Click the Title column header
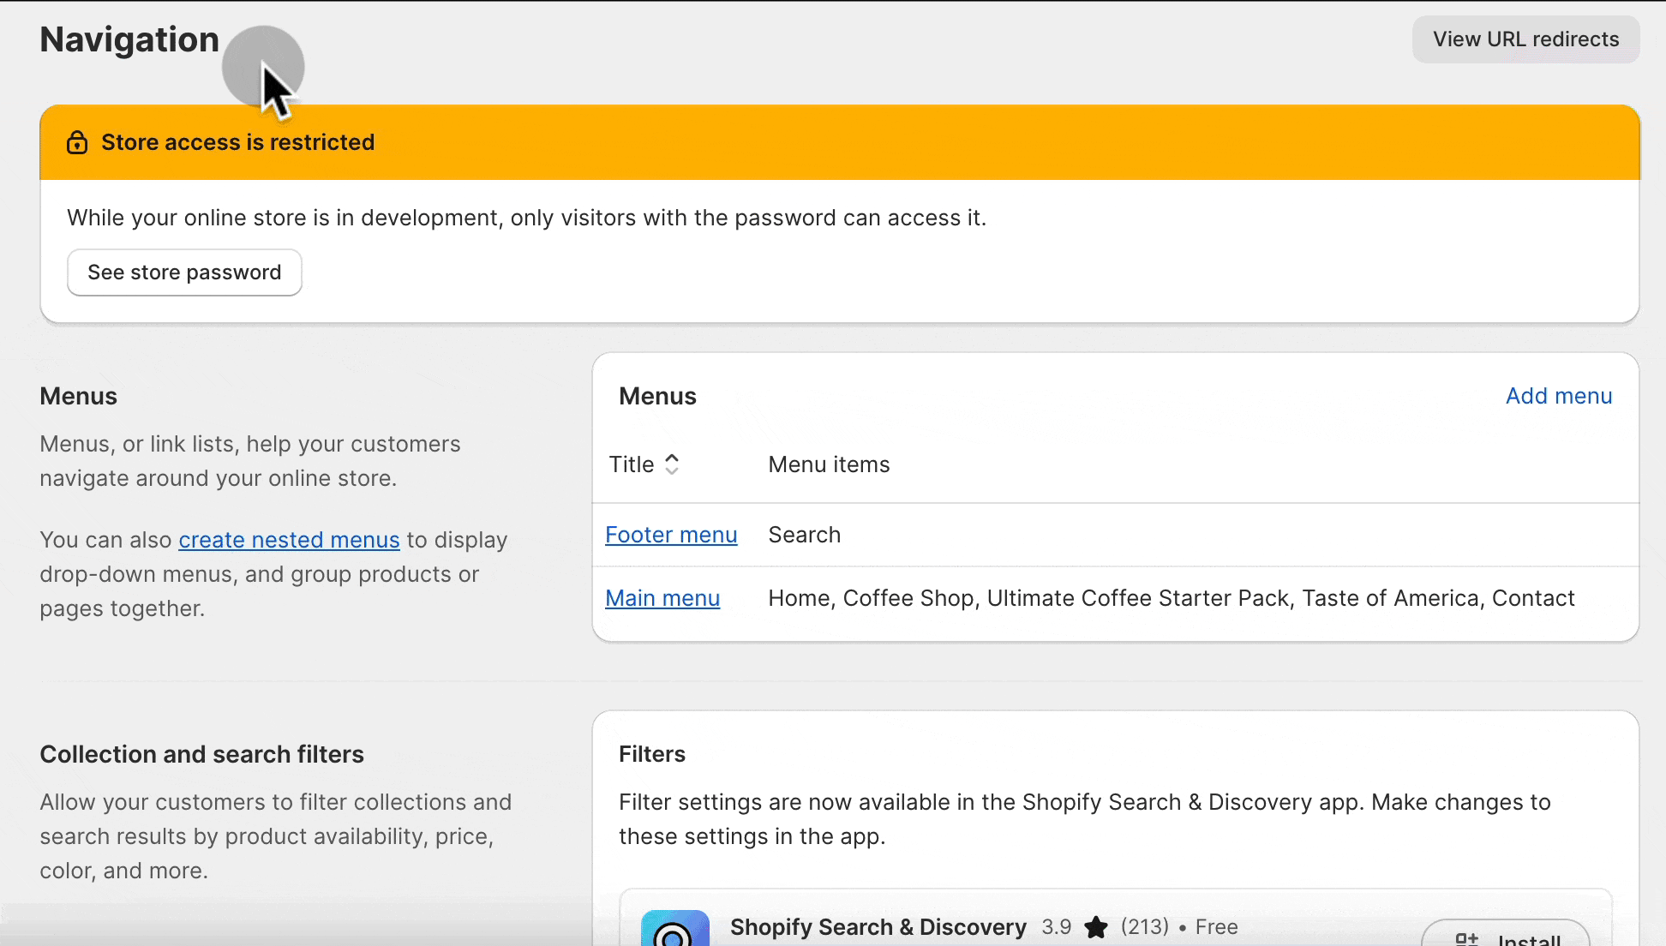 coord(632,464)
